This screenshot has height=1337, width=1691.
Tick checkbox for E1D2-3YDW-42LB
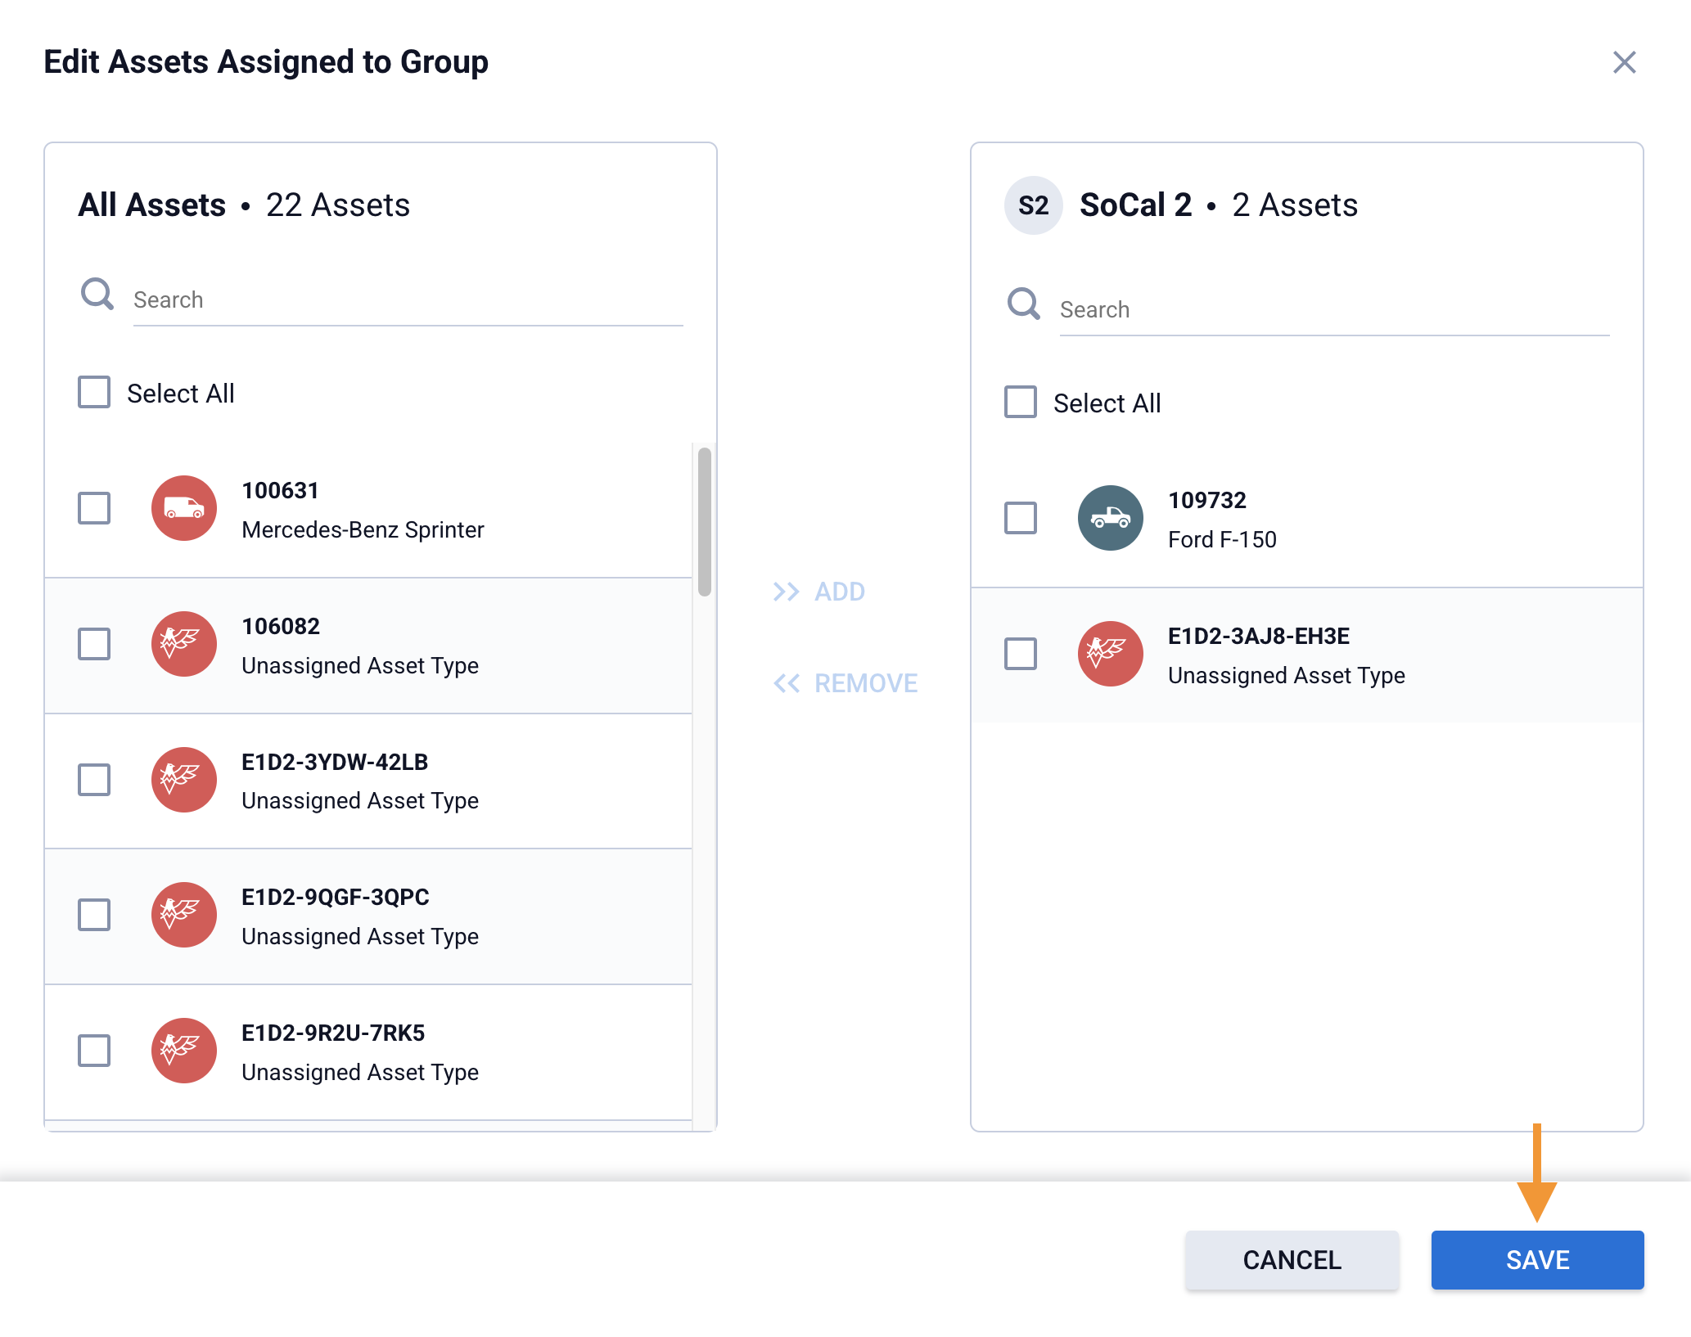point(94,780)
